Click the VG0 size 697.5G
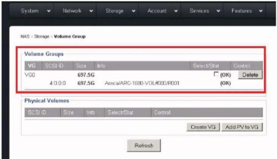This screenshot has height=159, width=277. point(86,75)
